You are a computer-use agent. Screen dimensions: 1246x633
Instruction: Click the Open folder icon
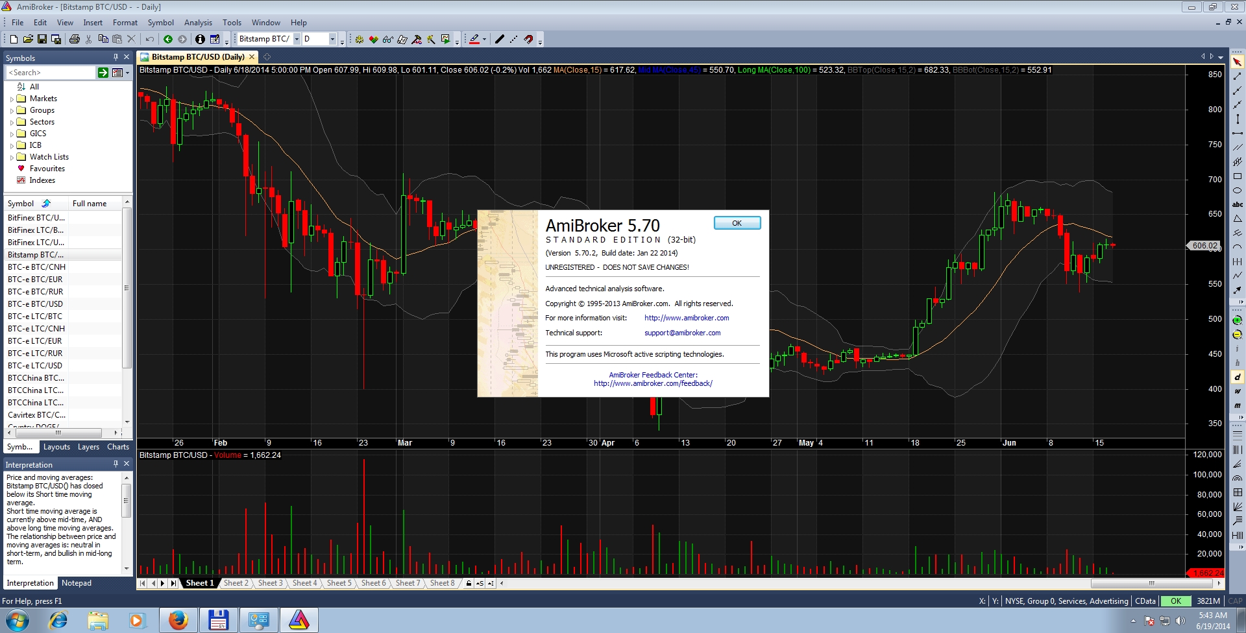pyautogui.click(x=28, y=39)
